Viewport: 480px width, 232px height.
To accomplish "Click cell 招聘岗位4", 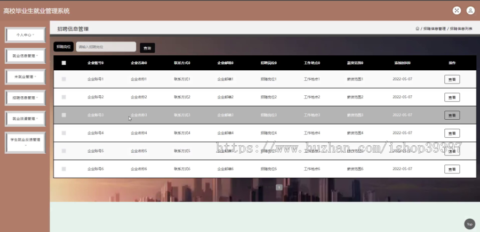I will [268, 133].
